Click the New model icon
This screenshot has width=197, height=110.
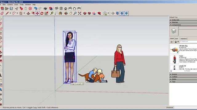pos(2,9)
